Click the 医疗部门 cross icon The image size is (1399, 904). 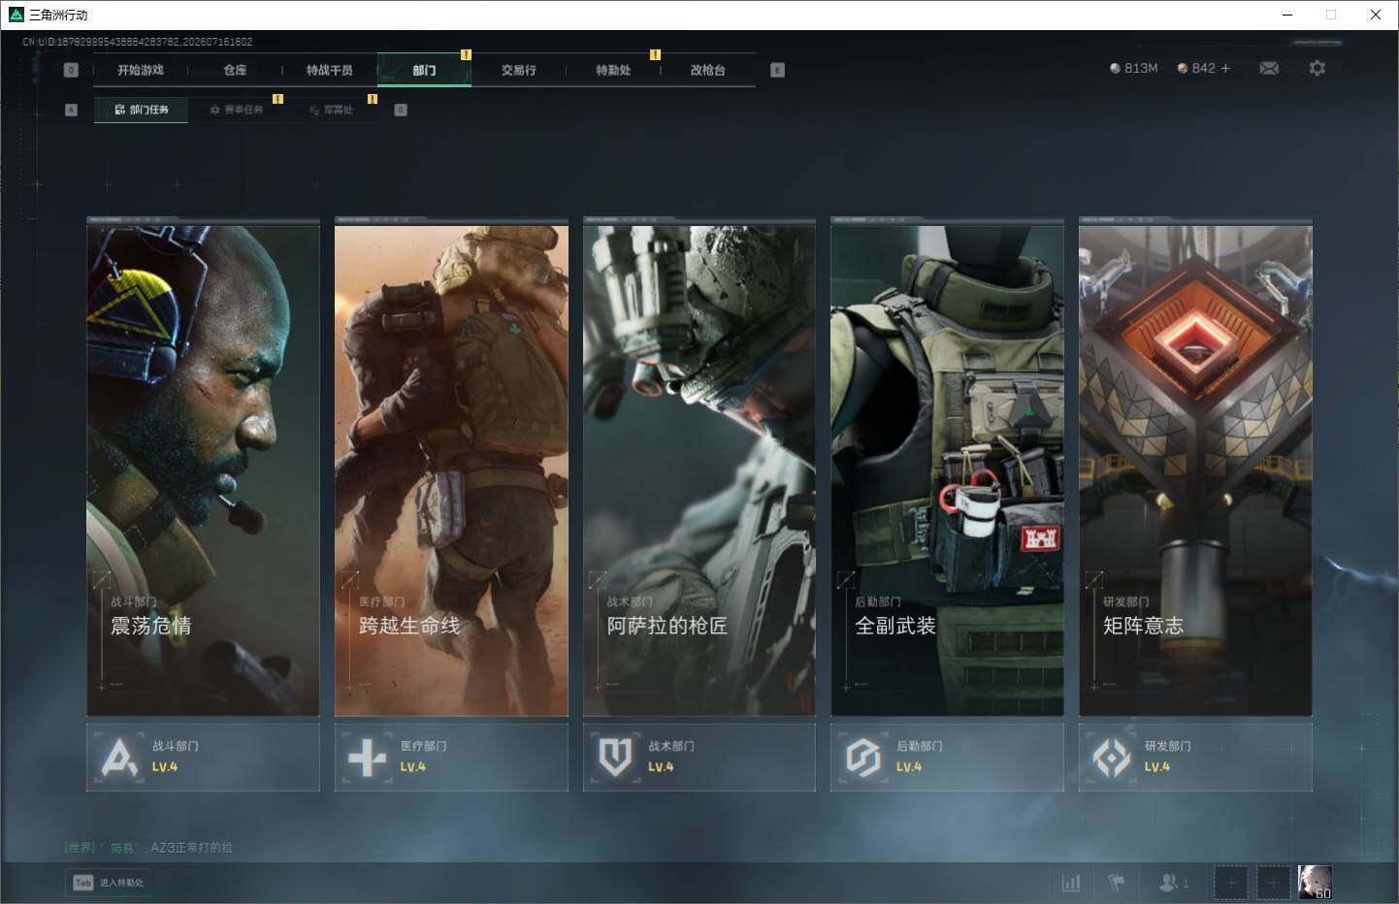pyautogui.click(x=367, y=758)
